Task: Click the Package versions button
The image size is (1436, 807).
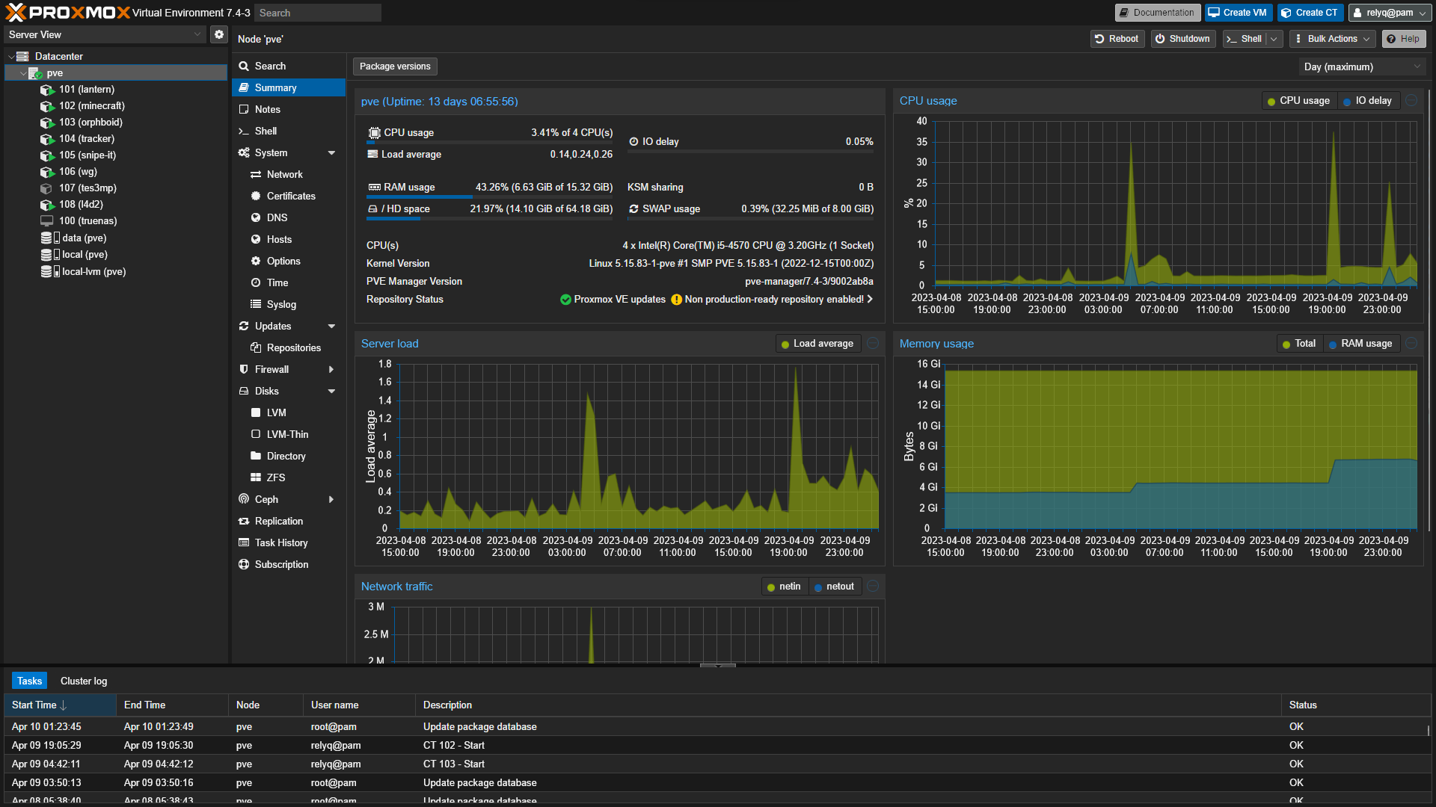Action: pos(395,67)
